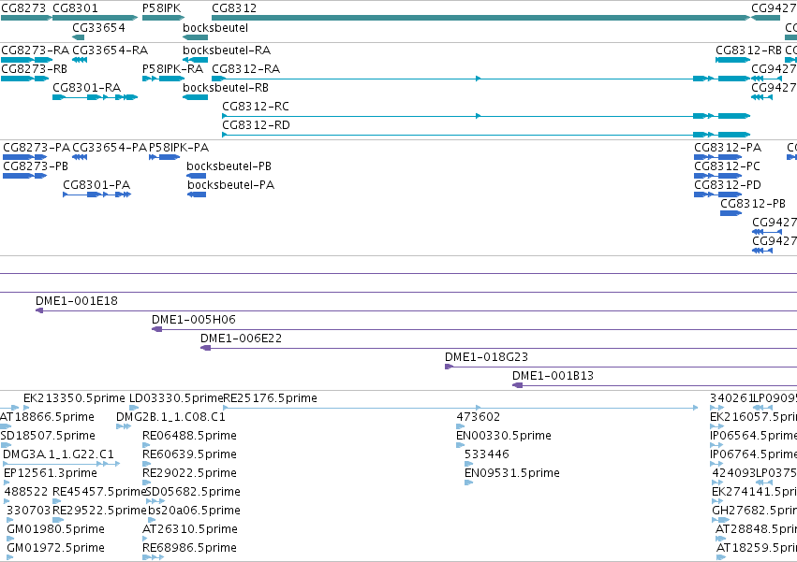
Task: Select the RE29522.5prime EST label
Action: [x=99, y=512]
